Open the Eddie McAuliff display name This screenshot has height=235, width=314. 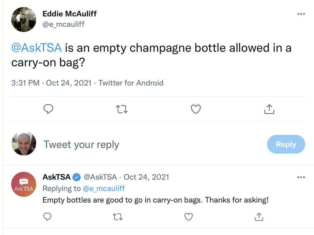tap(70, 14)
